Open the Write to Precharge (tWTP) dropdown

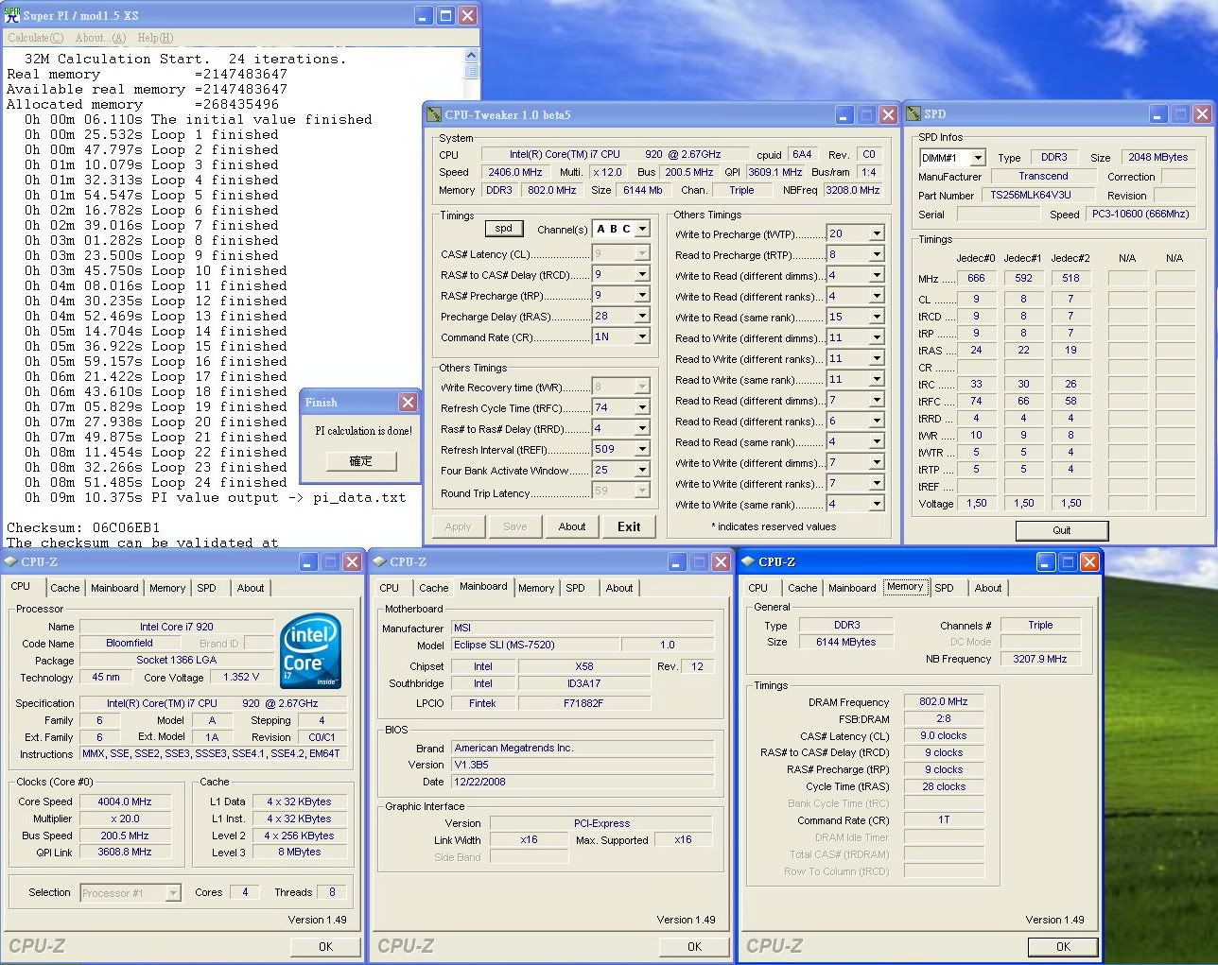(x=877, y=233)
